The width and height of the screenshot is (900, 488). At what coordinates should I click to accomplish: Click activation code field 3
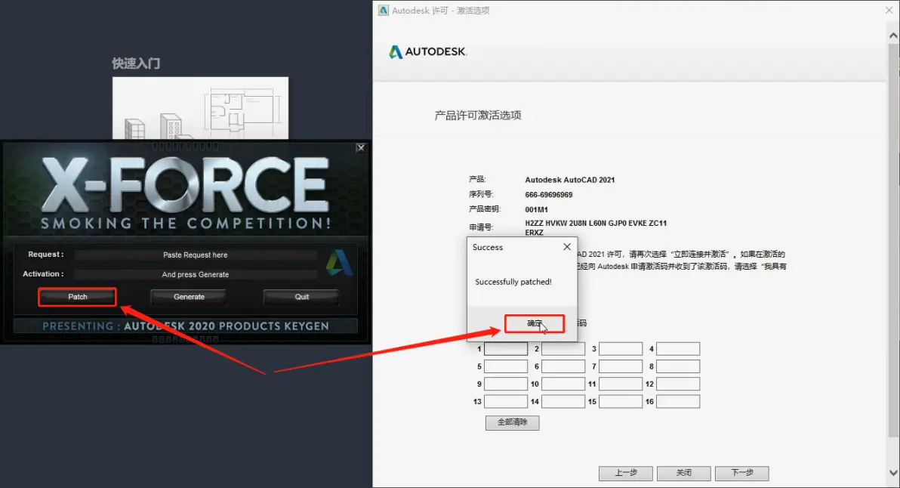pos(621,348)
